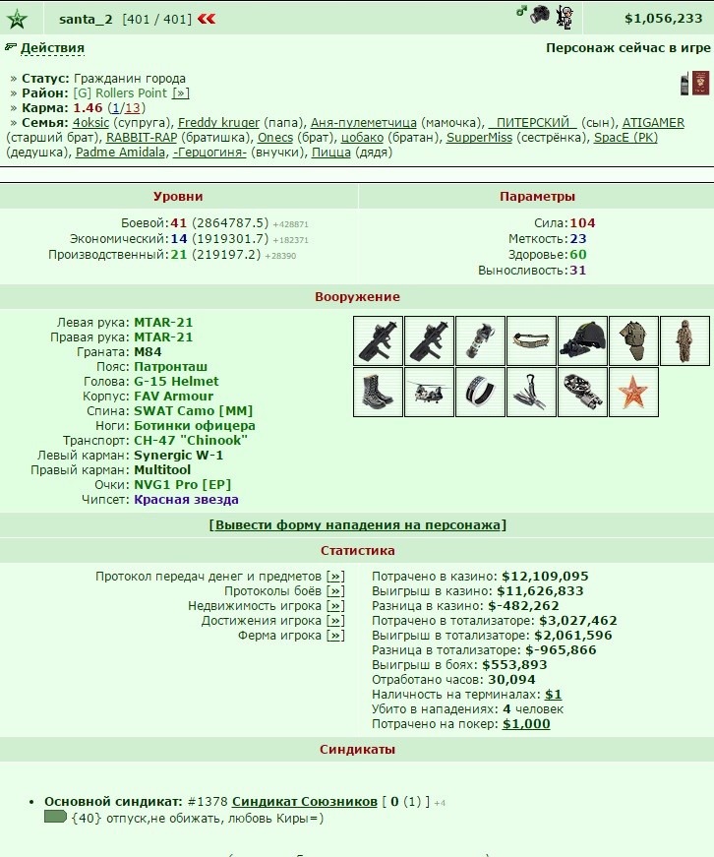Click the male gender symbol icon

(521, 11)
